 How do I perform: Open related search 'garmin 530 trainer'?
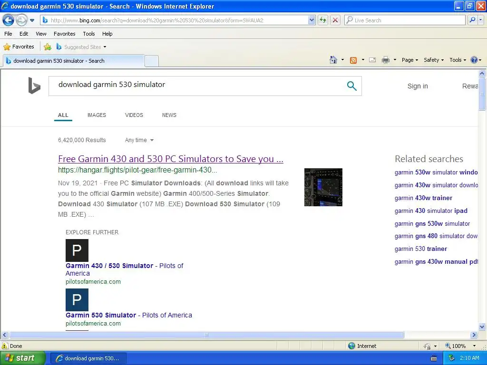tap(421, 249)
